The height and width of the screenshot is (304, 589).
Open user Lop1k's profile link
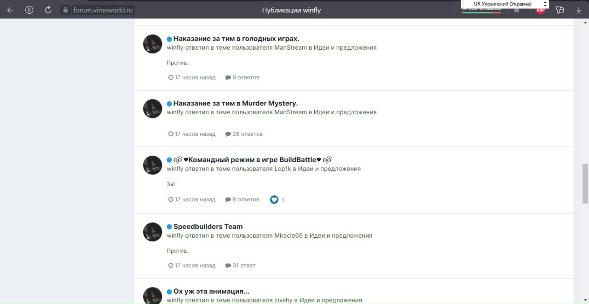(283, 169)
